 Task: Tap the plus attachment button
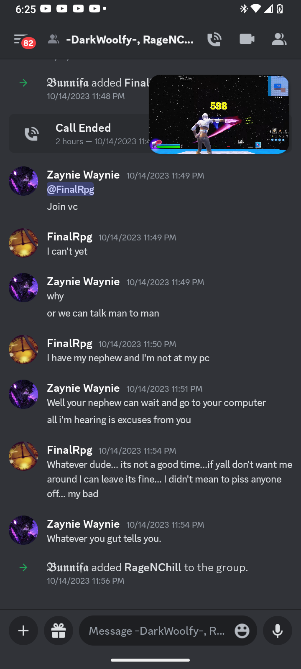coord(23,631)
